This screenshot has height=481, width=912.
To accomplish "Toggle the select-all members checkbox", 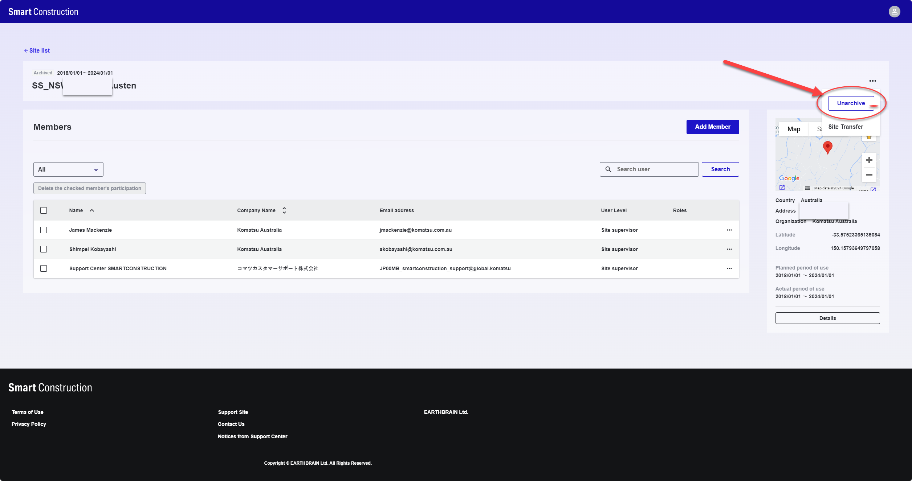I will point(44,210).
